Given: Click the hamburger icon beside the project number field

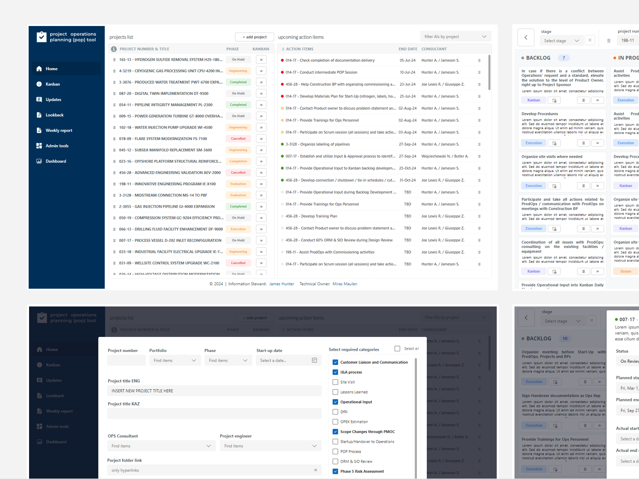Looking at the screenshot, I should (x=609, y=40).
